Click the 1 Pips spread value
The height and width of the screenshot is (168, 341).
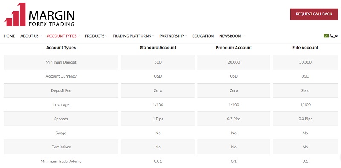pos(158,119)
